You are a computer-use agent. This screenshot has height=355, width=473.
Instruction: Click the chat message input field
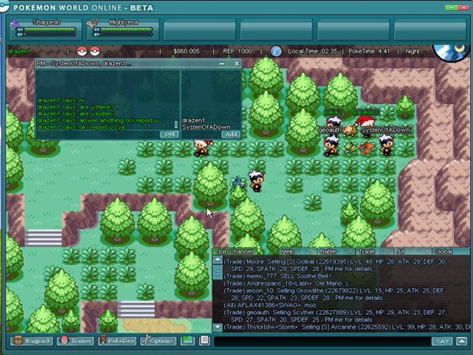tap(322, 341)
